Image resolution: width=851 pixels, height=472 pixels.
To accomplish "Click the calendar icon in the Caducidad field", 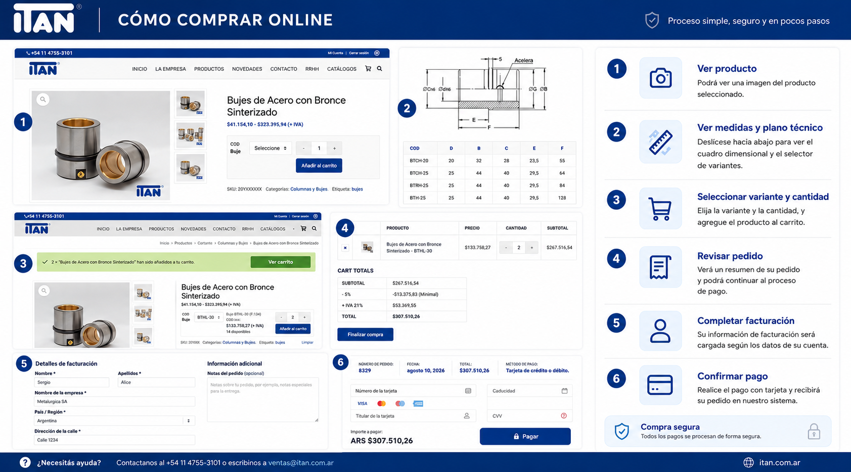I will pyautogui.click(x=564, y=391).
